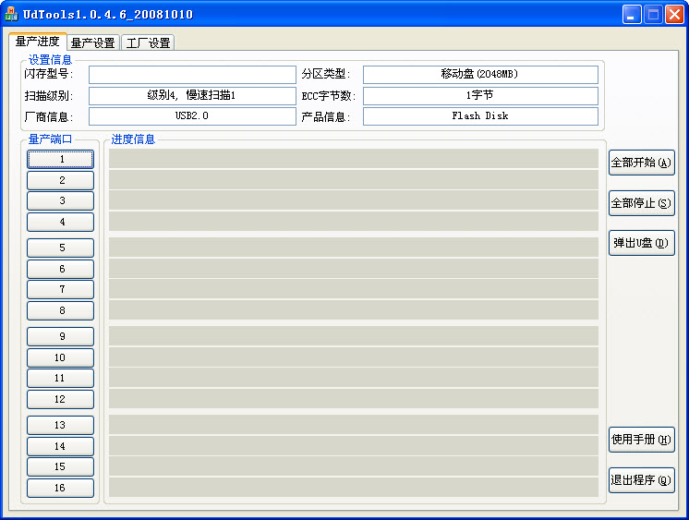Open the 工厂设置 tab

(x=148, y=42)
